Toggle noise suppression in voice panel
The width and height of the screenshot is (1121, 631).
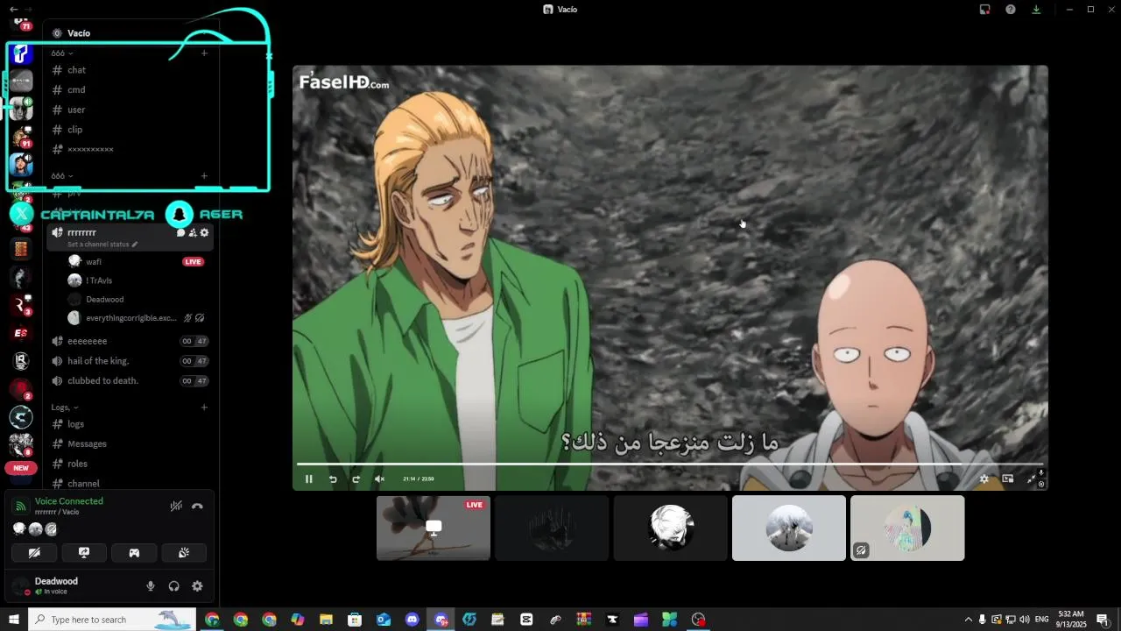pyautogui.click(x=176, y=506)
